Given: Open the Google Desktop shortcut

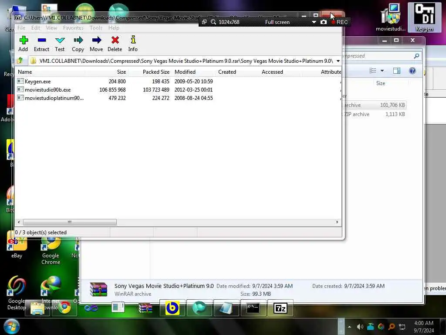Looking at the screenshot, I should (x=17, y=292).
